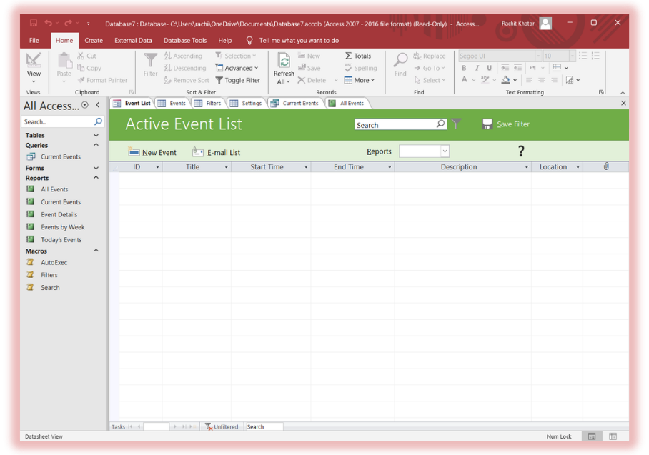Collapse the Reports group in navigation pane
The image size is (649, 455).
click(x=96, y=179)
